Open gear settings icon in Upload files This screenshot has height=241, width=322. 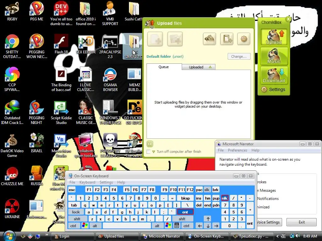click(x=244, y=39)
